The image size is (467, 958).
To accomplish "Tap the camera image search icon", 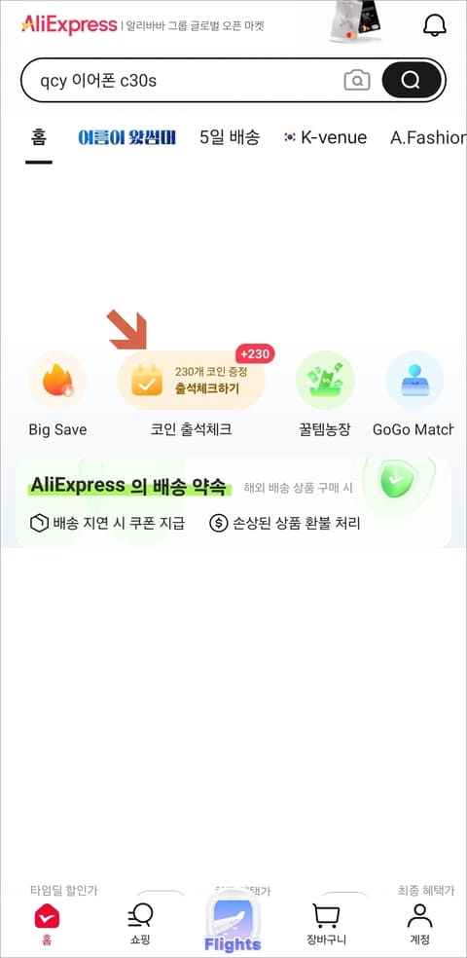I will pyautogui.click(x=357, y=80).
